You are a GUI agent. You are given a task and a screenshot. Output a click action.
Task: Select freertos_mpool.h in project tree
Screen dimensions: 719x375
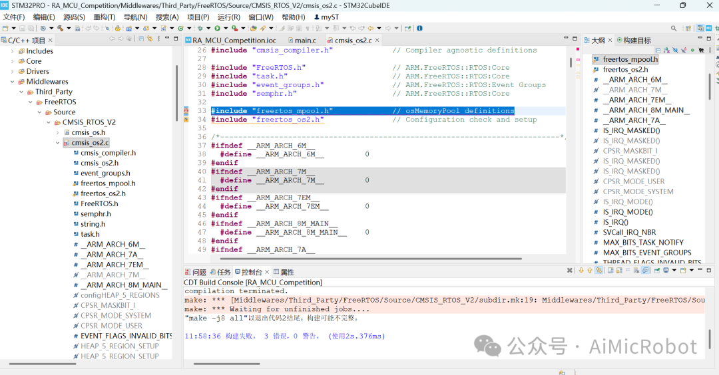[x=108, y=183]
